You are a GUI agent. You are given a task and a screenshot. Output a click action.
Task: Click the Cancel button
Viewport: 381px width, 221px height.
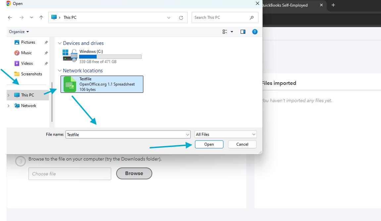[242, 144]
